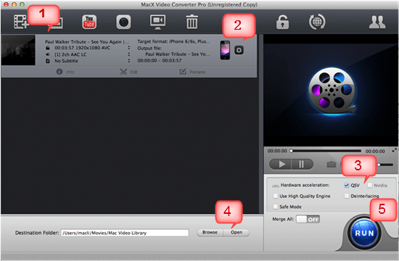Open the YouTube downloader
This screenshot has height=261, width=399.
[89, 22]
